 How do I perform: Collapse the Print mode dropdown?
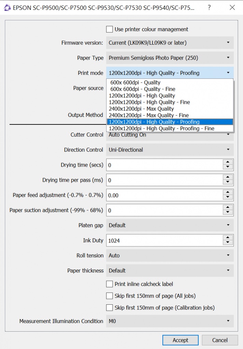tap(170, 73)
